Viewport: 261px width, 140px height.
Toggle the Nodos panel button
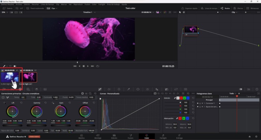pos(225,8)
